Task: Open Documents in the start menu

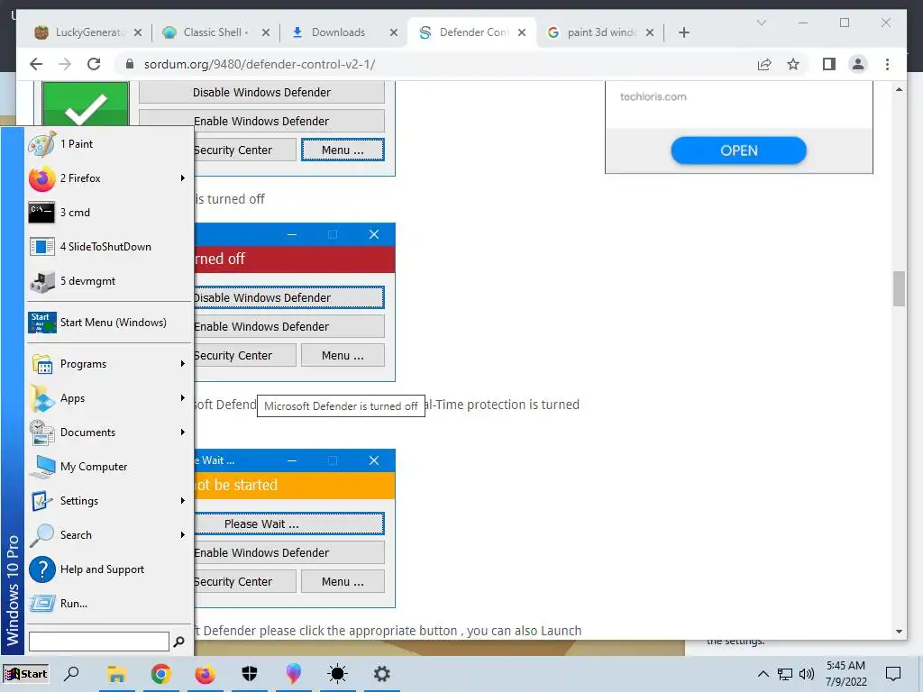Action: (109, 432)
